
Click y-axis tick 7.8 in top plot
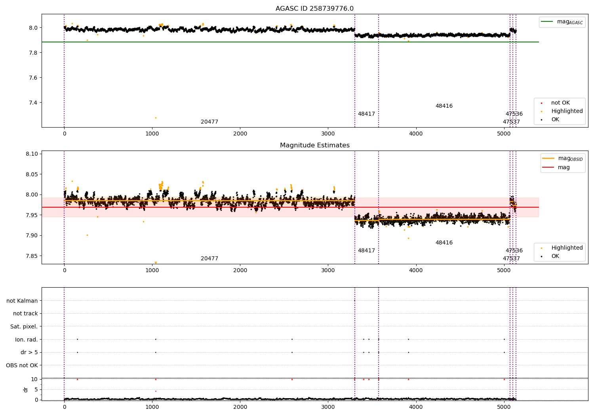click(32, 53)
